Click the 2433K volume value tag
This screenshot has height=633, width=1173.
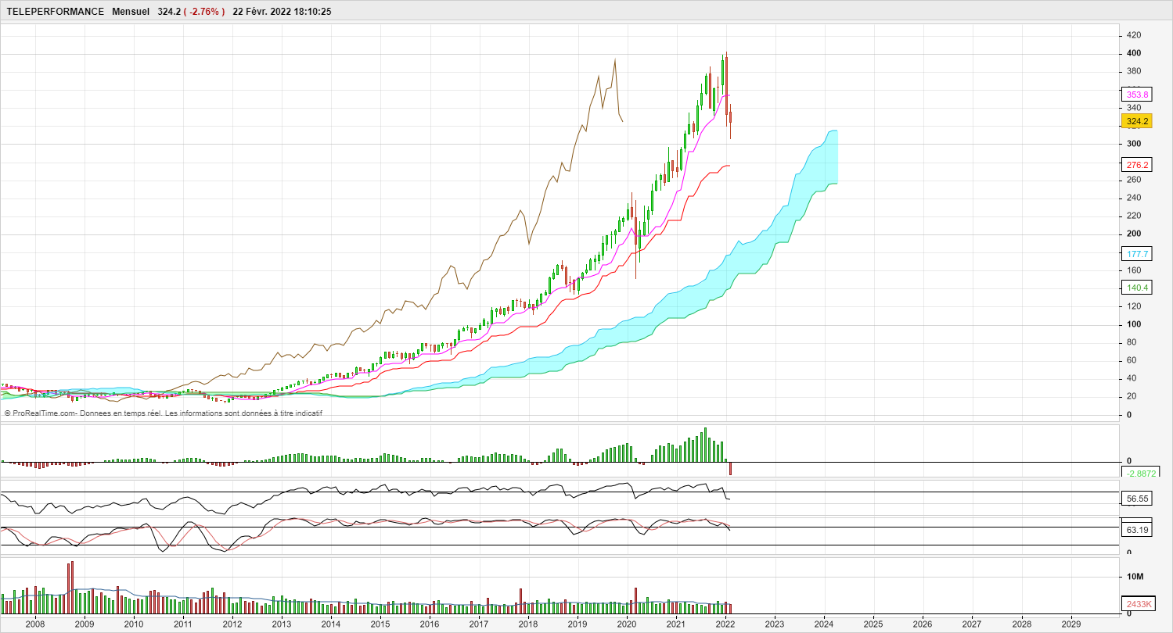point(1139,604)
